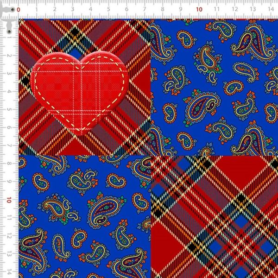Select the top-right blue paisley panel
Screen dimensions: 278x278
[214, 87]
